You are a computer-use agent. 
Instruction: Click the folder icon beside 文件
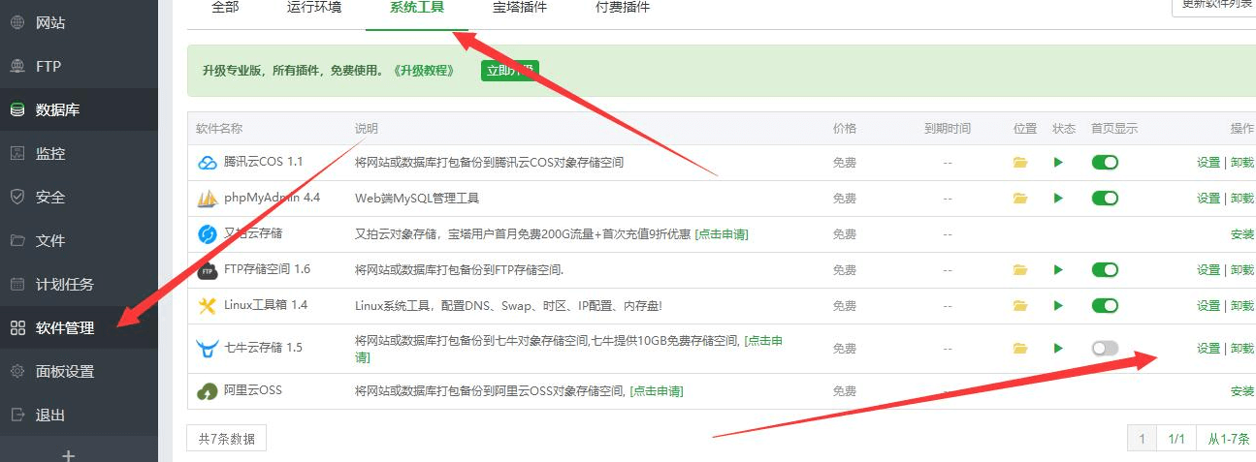(17, 240)
